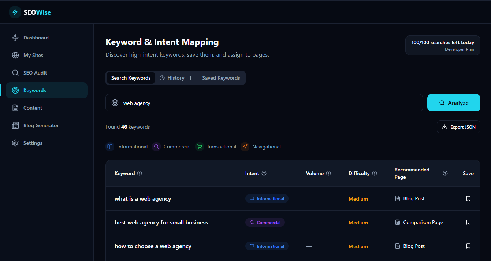Click the Content page icon in sidebar

point(15,108)
